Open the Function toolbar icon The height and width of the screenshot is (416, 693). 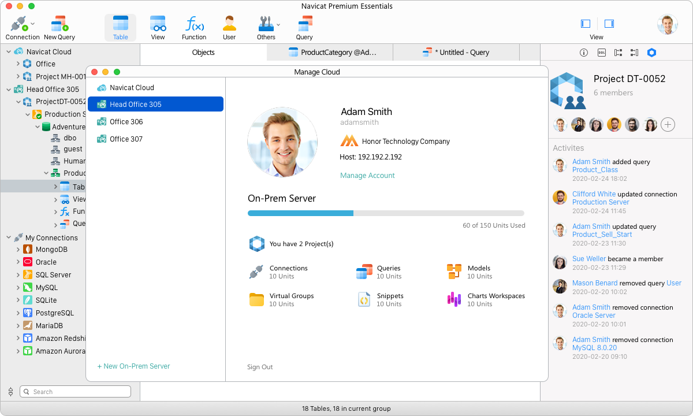(194, 28)
